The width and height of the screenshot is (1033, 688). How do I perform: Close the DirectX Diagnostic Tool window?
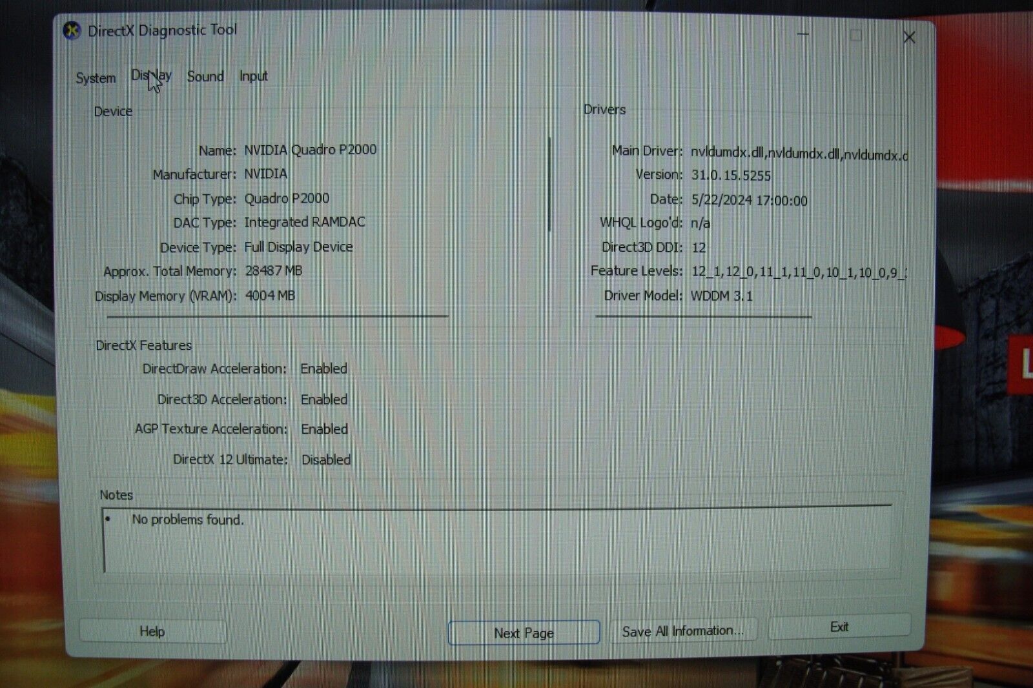click(x=909, y=37)
